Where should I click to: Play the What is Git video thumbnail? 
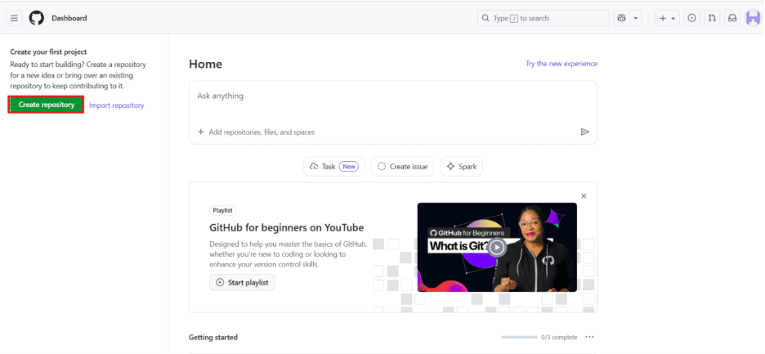pos(497,247)
